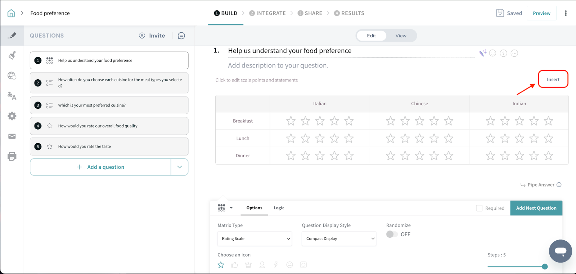This screenshot has width=576, height=274.
Task: Open the comments speech bubble icon
Action: (181, 36)
